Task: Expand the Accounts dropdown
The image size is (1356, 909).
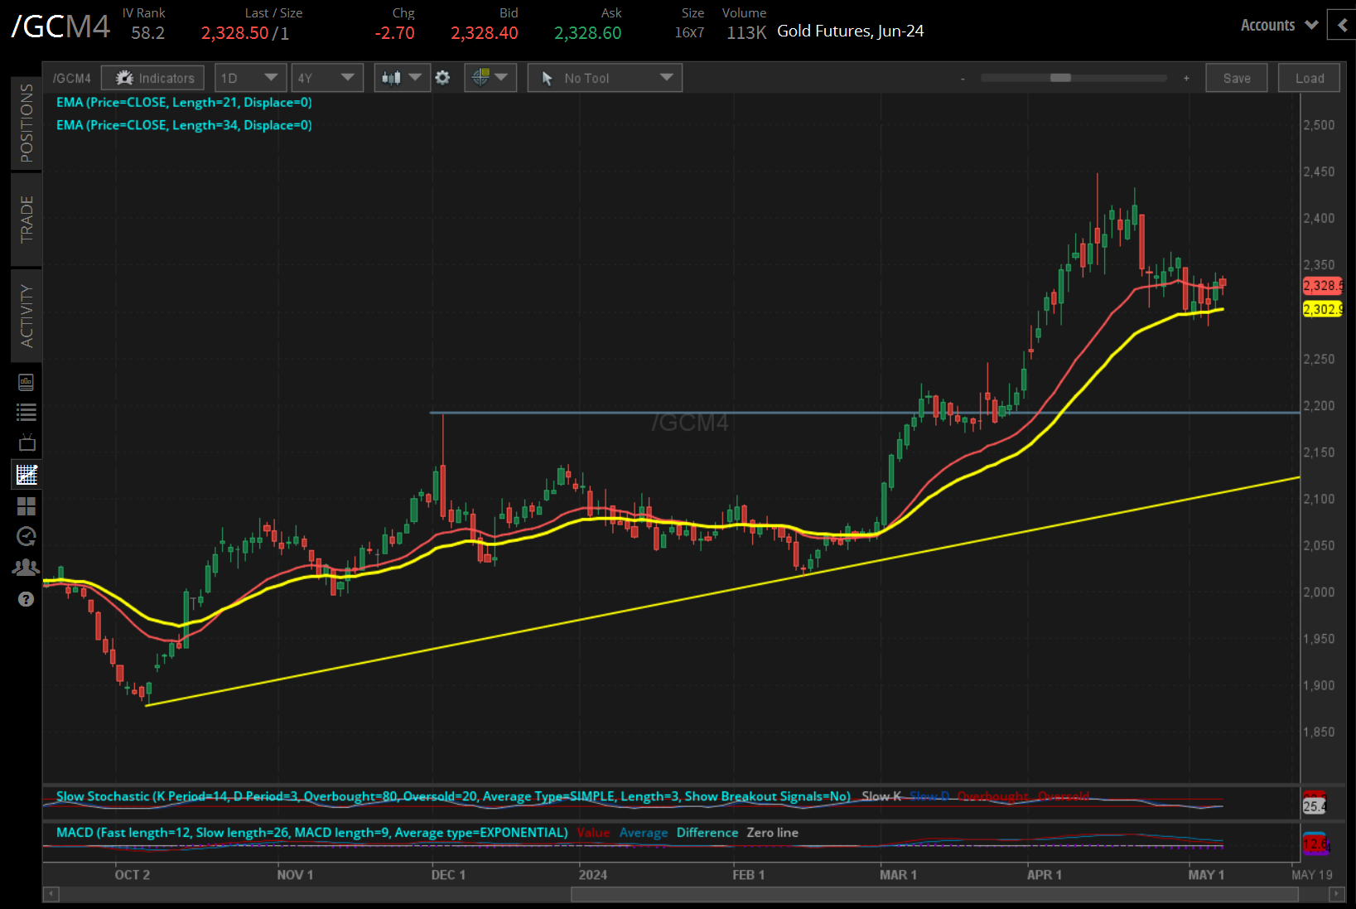Action: coord(1279,25)
